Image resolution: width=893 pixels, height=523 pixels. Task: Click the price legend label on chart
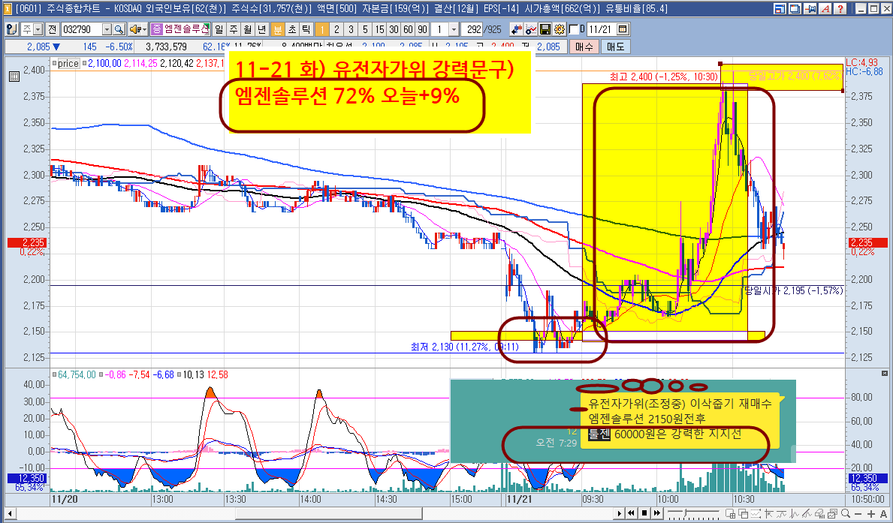pyautogui.click(x=68, y=63)
